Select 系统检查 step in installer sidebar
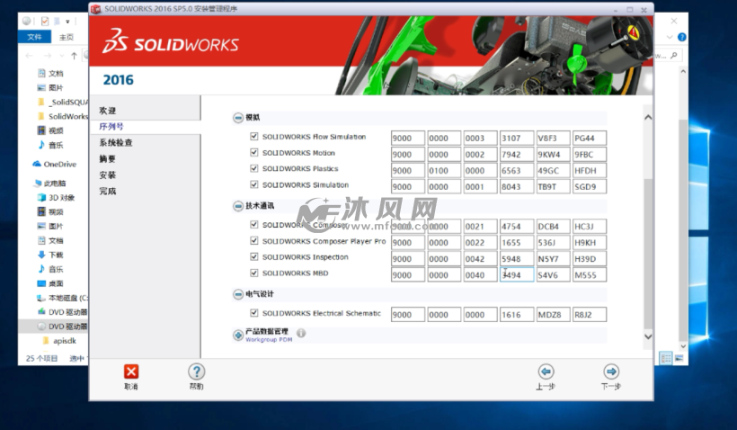Viewport: 737px width, 430px height. click(x=116, y=142)
